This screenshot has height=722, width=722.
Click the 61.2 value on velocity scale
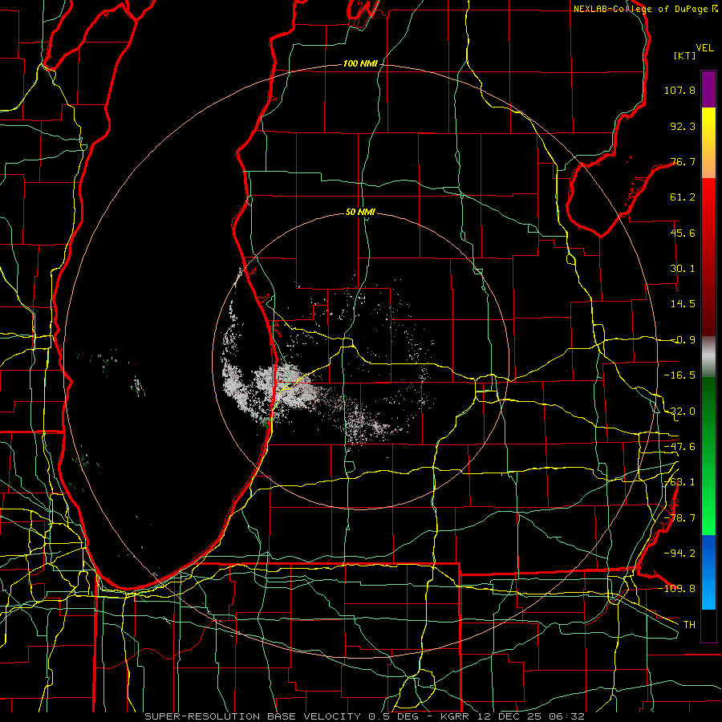tap(683, 197)
